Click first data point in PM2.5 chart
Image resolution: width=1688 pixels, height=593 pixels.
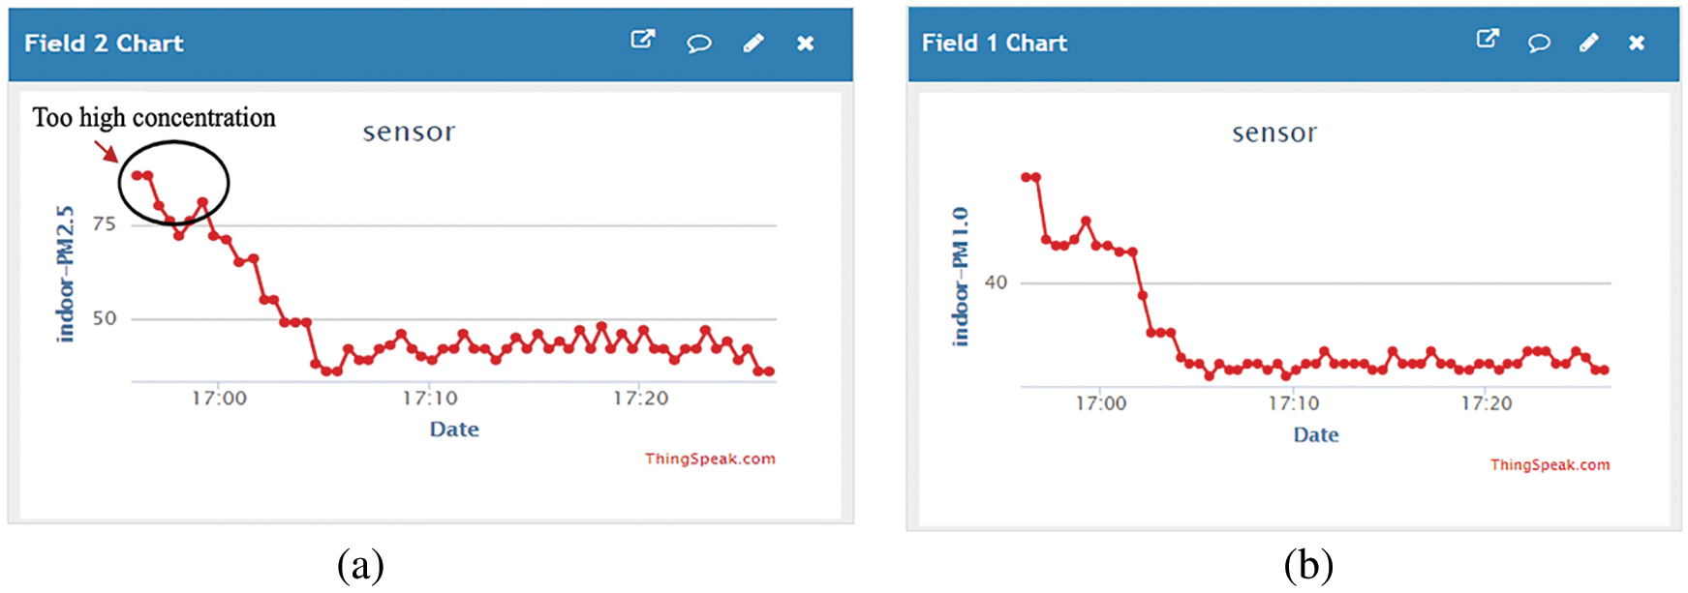(x=137, y=175)
